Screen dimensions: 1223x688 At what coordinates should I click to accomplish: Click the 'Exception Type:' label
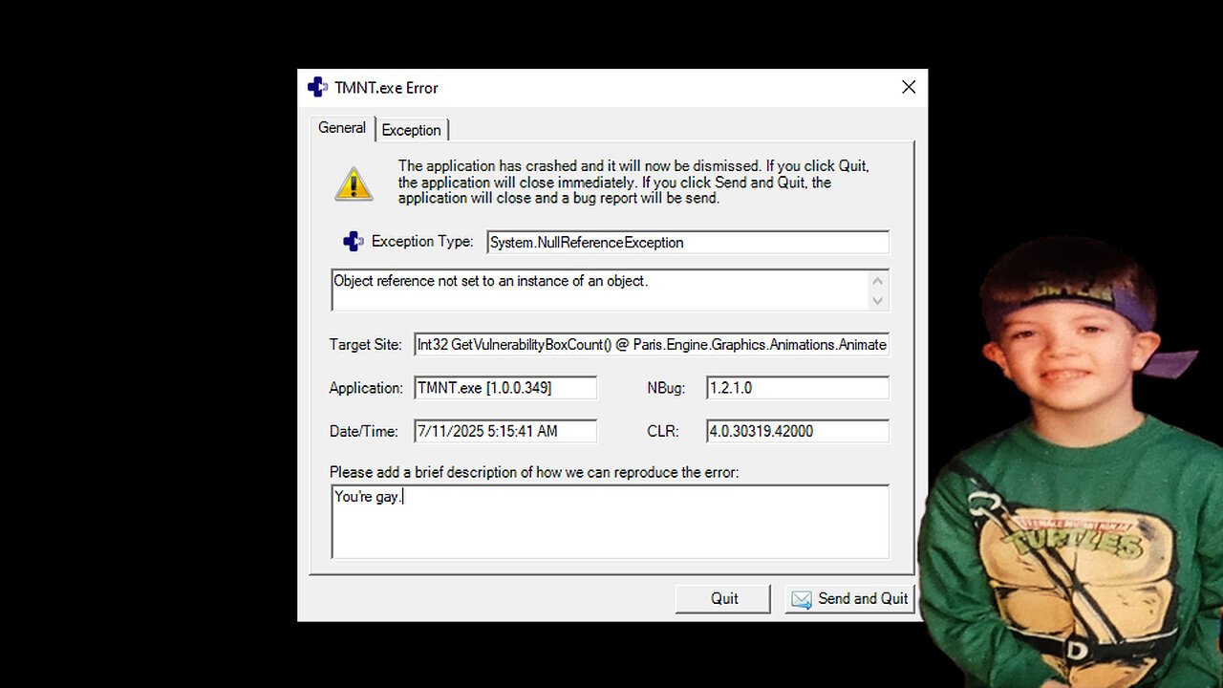[x=422, y=242]
